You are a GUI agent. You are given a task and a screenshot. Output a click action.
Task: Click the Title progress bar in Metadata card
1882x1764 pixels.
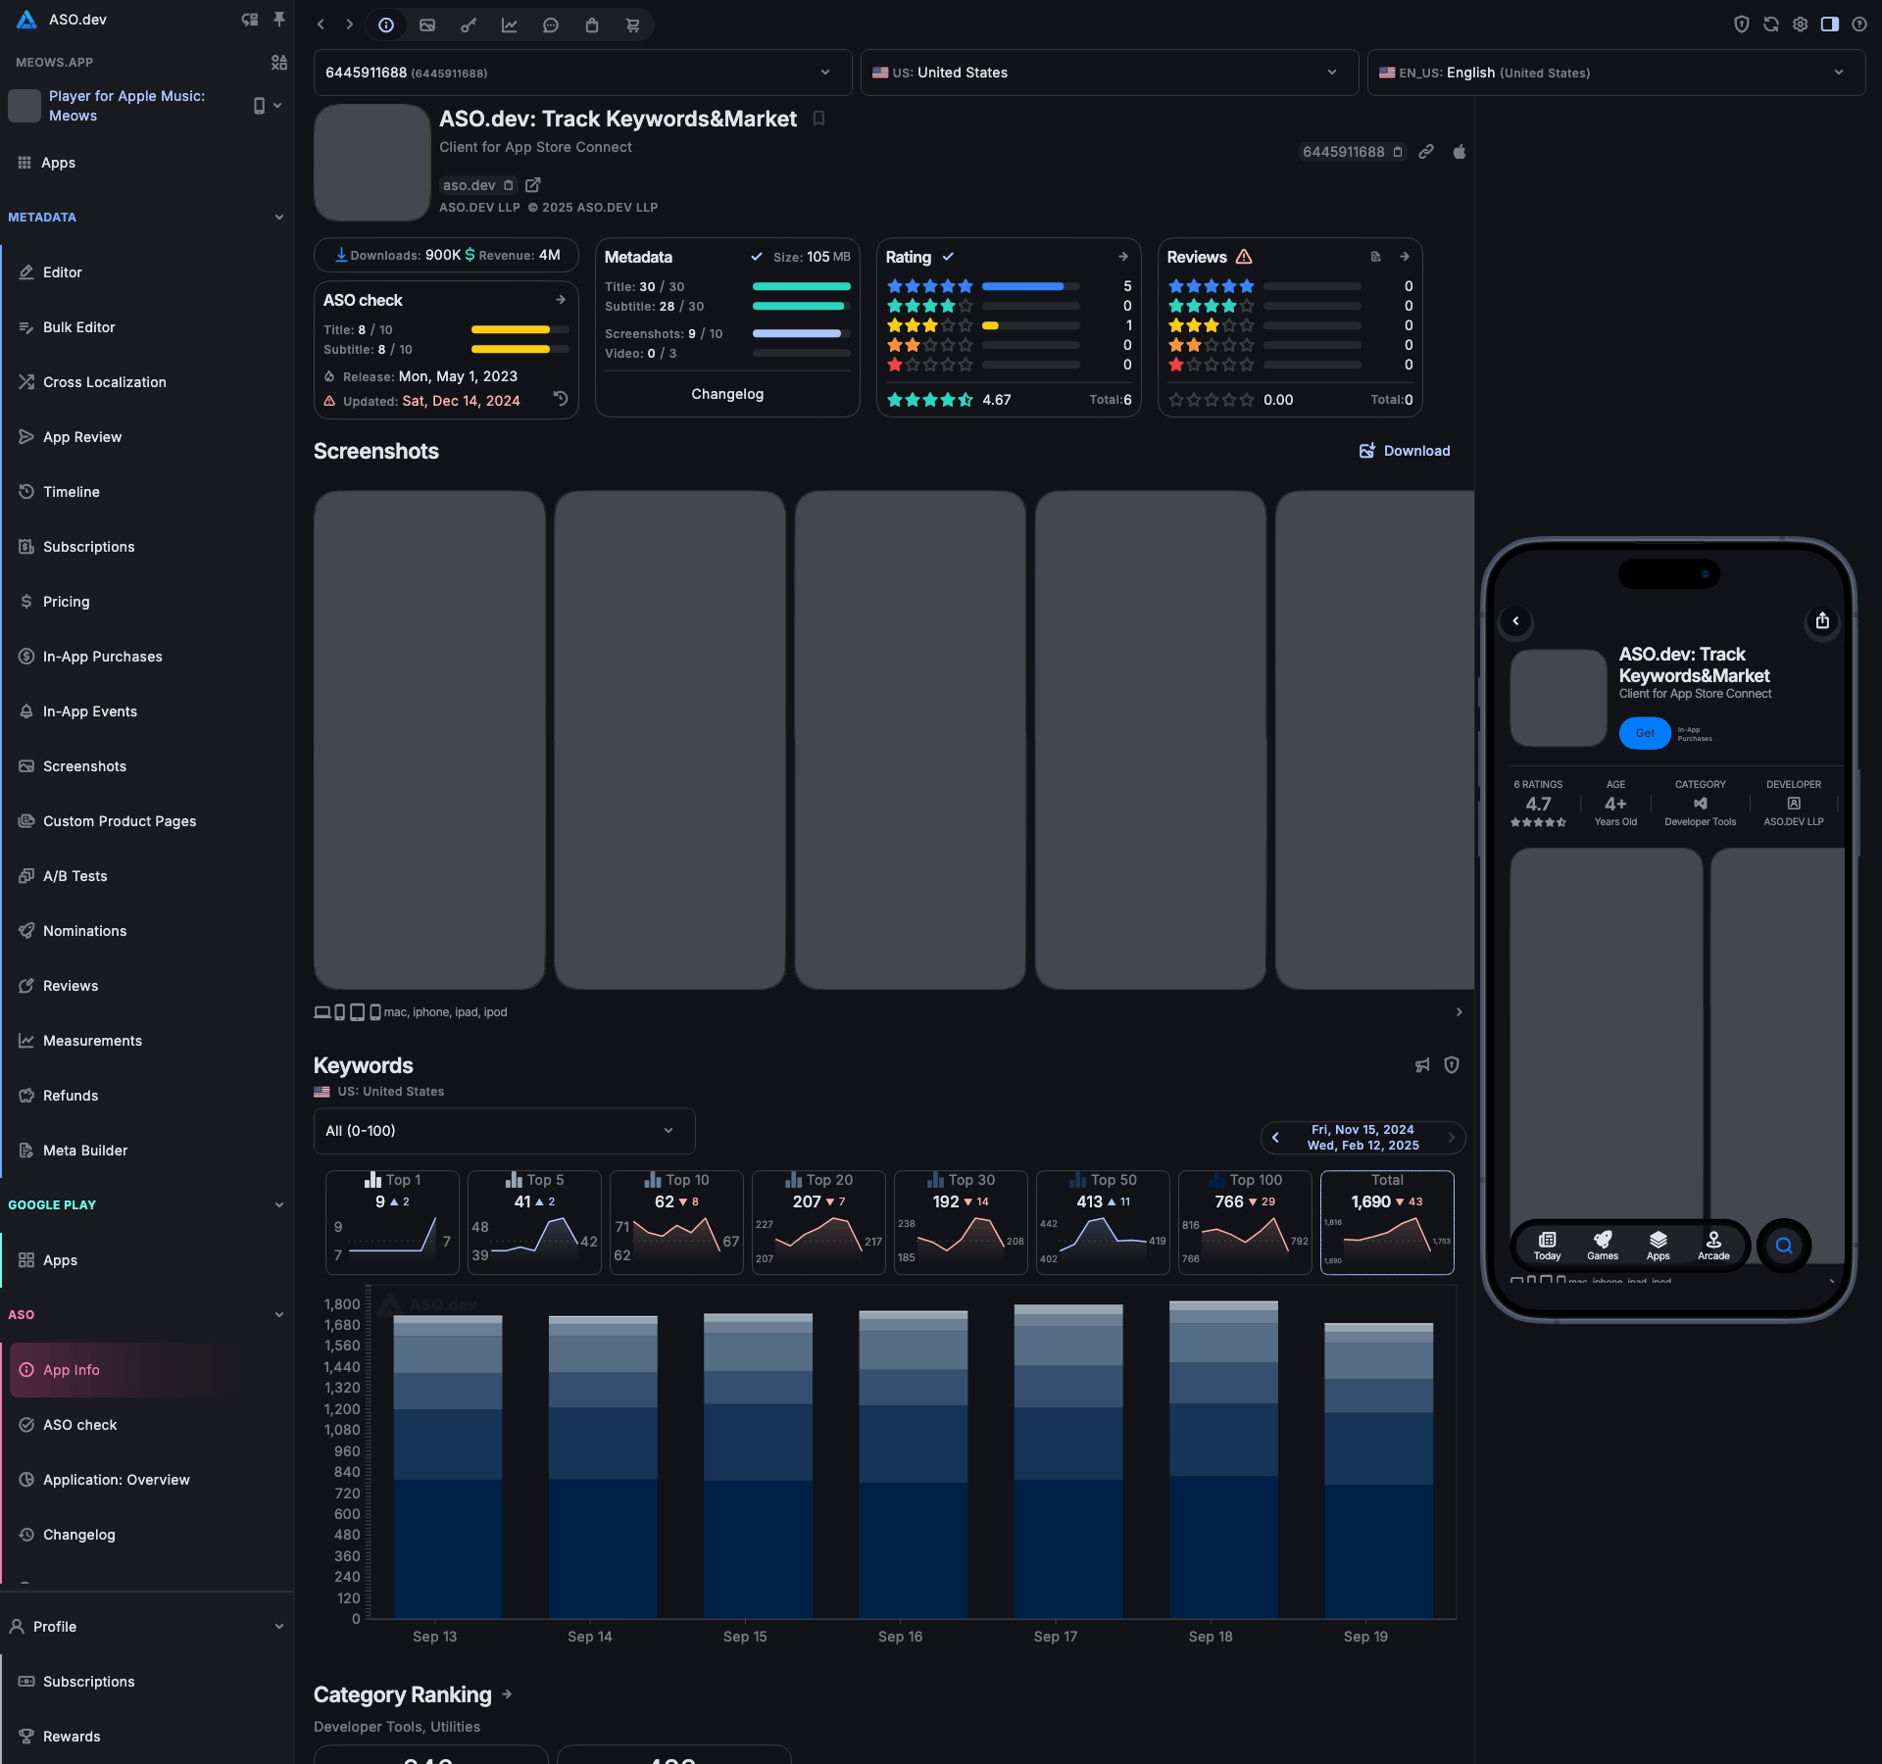point(802,287)
